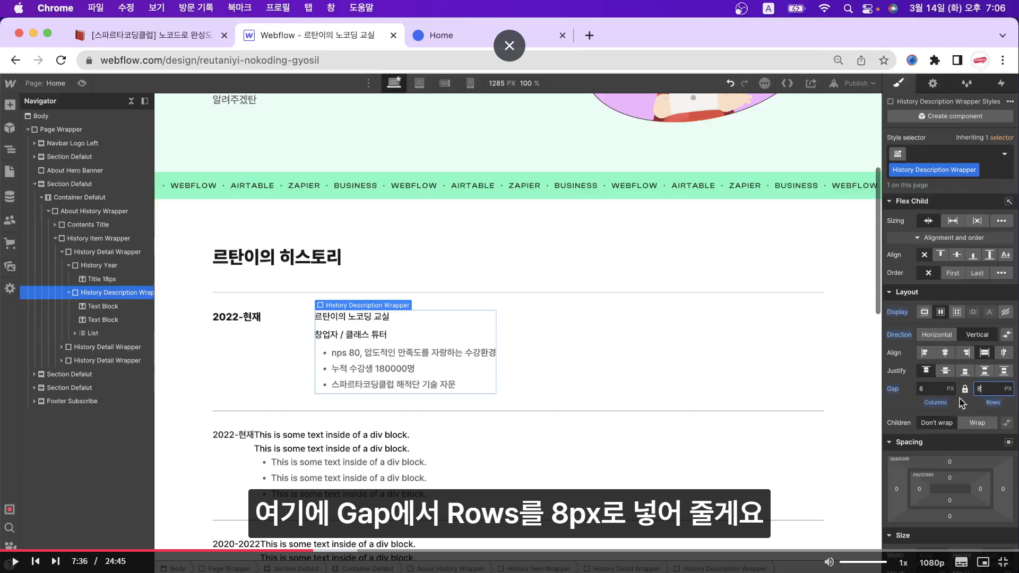1019x573 pixels.
Task: Choose Don't wrap for children
Action: point(937,423)
